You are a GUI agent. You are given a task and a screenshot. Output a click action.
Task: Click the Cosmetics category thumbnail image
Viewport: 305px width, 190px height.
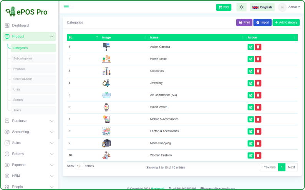[x=106, y=71]
